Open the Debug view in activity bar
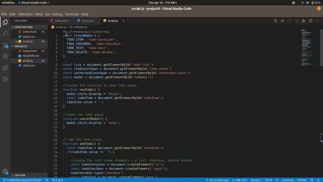Image resolution: width=323 pixels, height=182 pixels. pyautogui.click(x=5, y=56)
